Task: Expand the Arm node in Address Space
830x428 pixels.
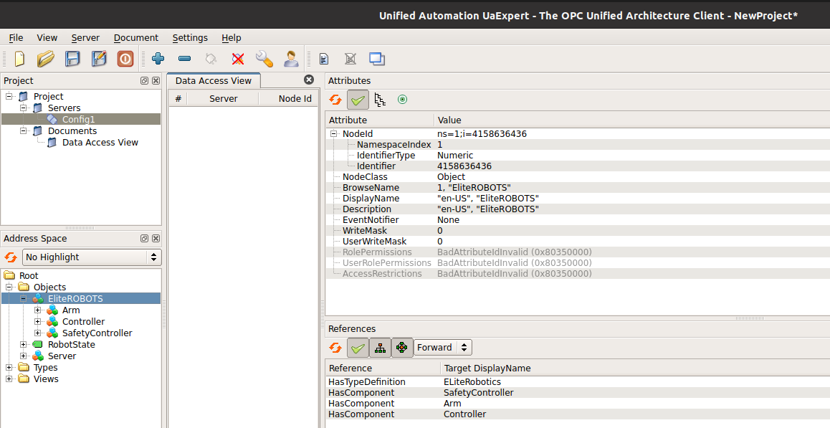Action: coord(38,310)
